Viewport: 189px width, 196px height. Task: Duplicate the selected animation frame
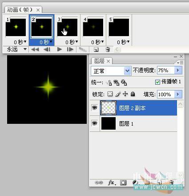coord(96,49)
